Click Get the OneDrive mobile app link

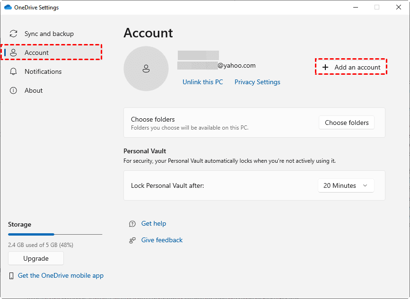61,276
